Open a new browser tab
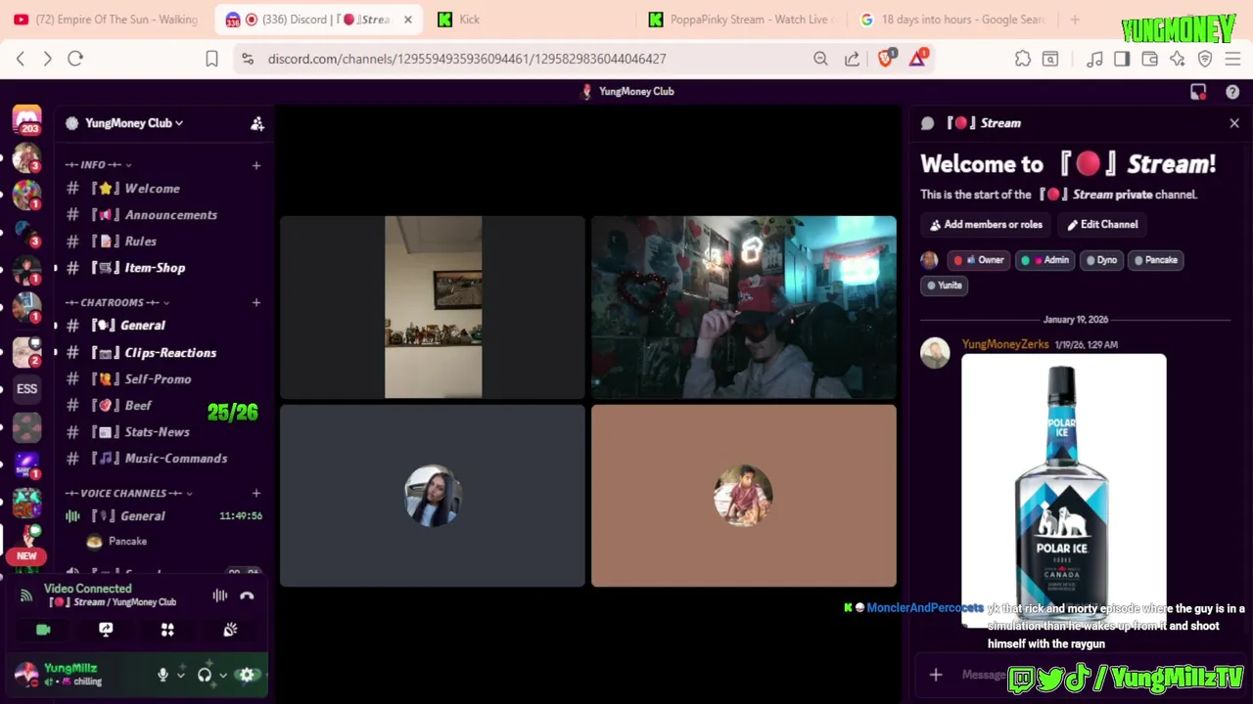 click(1075, 20)
